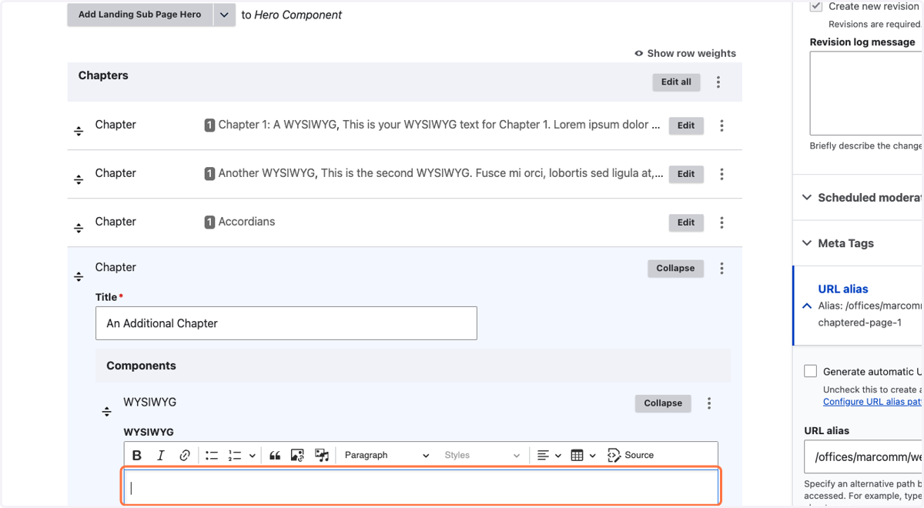Edit the chapter Title field
924x508 pixels.
tap(286, 323)
